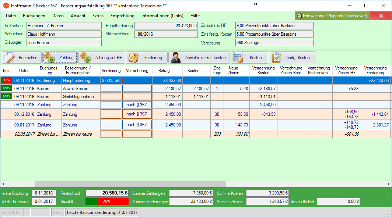392x218 pixels.
Task: Click the red 26% Bezahlt progress bar
Action: 107,201
